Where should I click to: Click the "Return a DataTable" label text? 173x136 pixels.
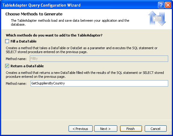pos(27,66)
